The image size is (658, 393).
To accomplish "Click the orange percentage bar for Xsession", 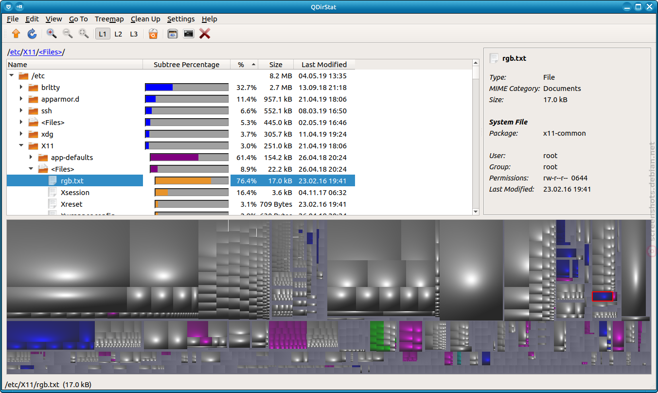I will point(192,193).
